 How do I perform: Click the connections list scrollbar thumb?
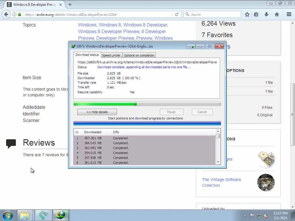(218, 136)
